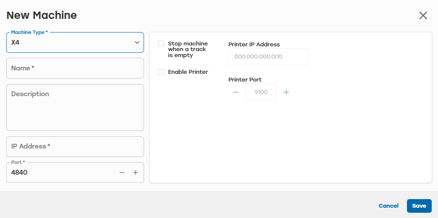Increment the Printer Port with plus icon

coord(286,92)
